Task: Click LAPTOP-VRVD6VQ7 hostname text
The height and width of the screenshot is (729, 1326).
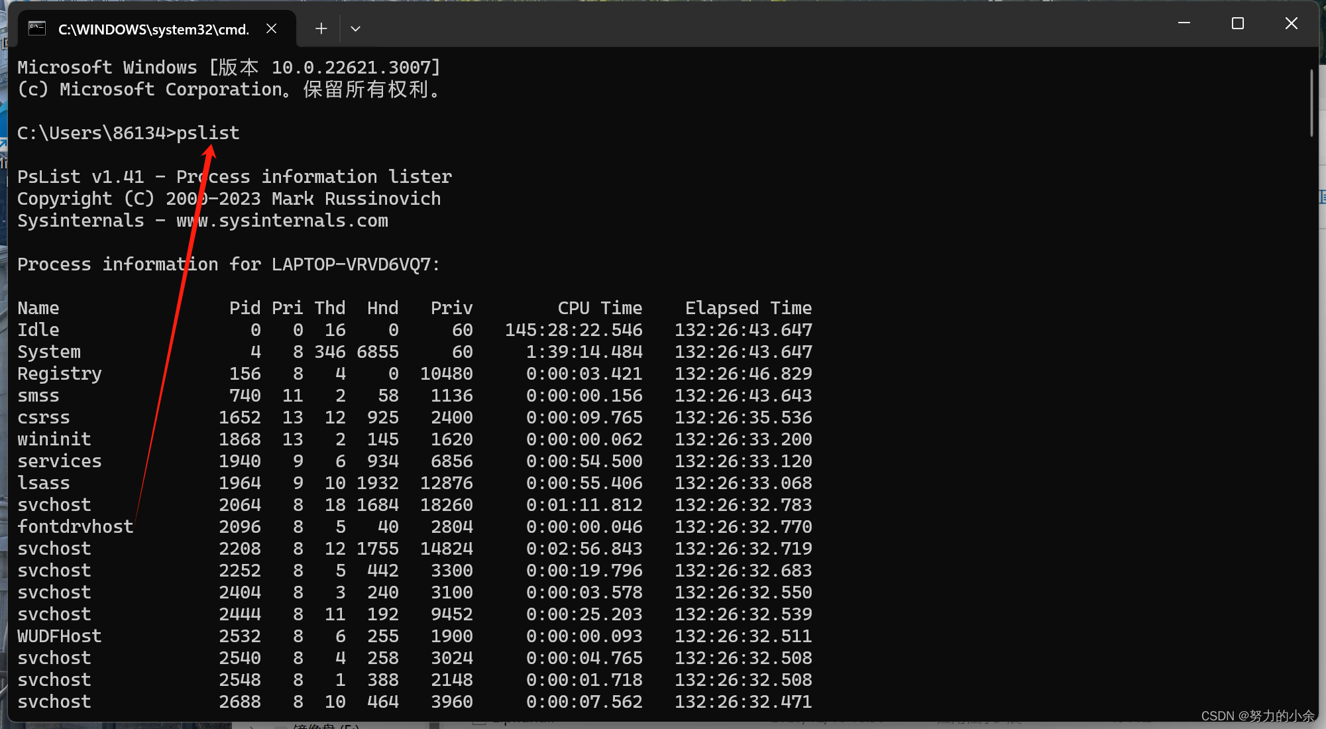Action: [x=351, y=264]
